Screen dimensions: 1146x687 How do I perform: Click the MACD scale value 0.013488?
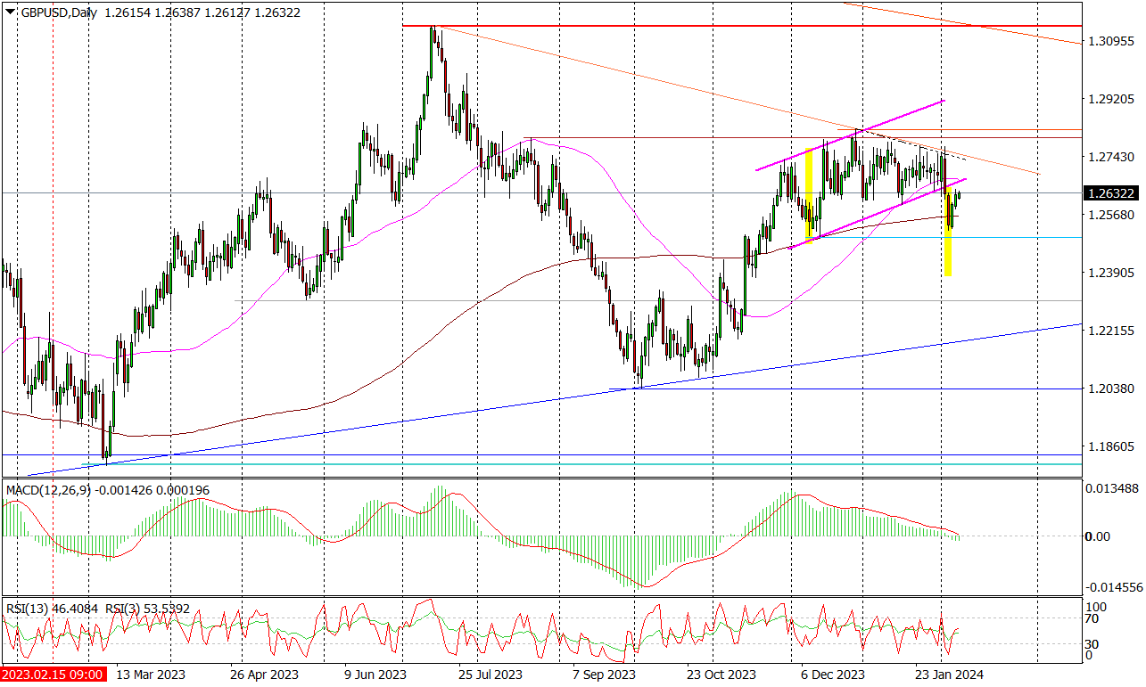coord(1112,490)
